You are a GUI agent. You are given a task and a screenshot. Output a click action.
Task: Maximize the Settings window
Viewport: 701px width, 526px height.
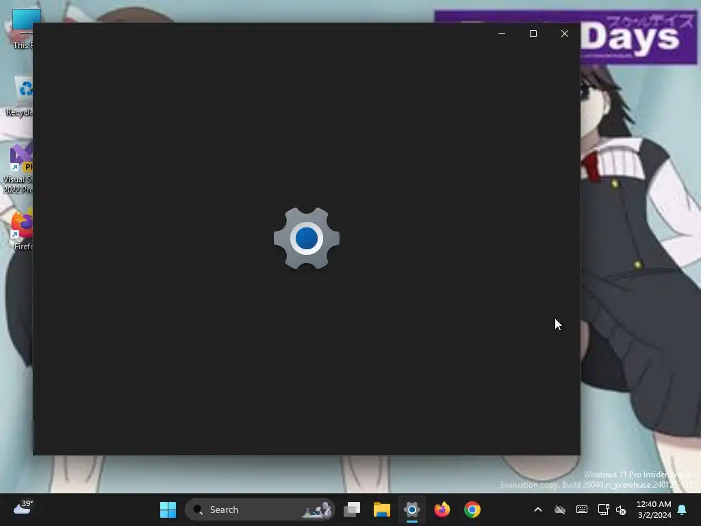533,34
